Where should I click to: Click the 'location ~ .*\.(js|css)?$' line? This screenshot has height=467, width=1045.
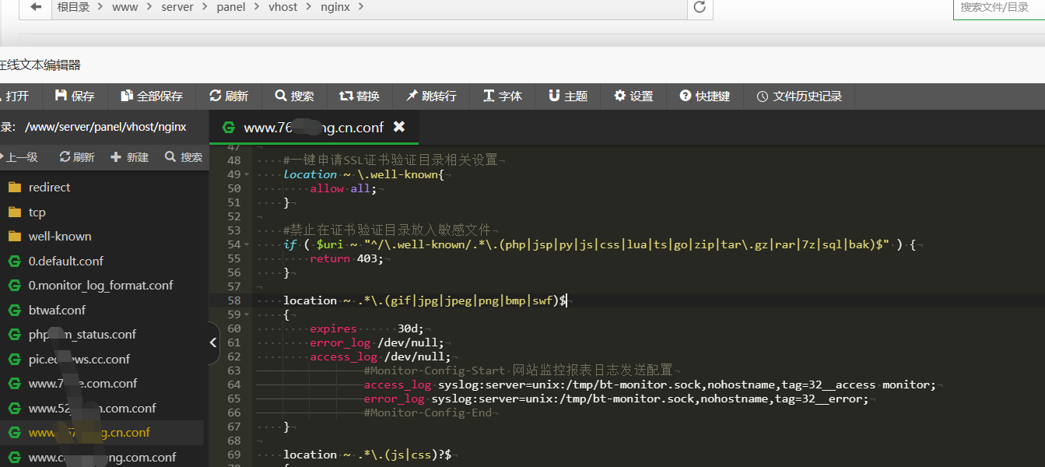[x=367, y=455]
